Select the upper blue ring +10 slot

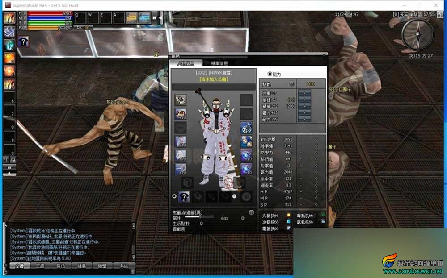(246, 155)
